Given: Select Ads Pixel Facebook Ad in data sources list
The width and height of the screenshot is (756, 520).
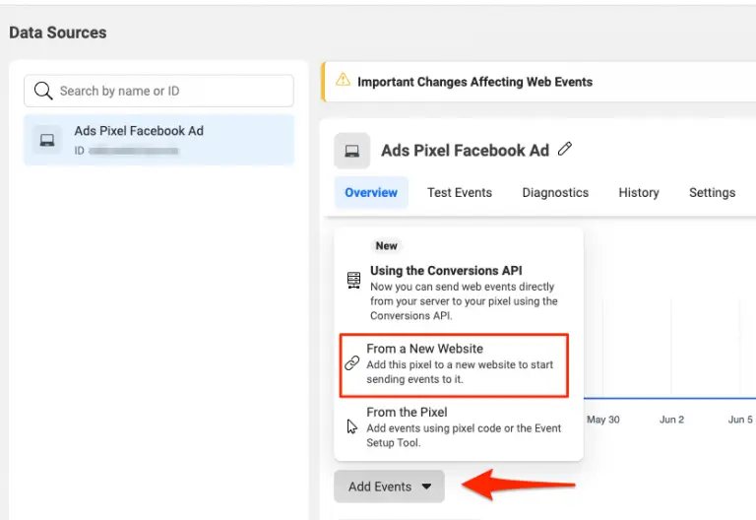Looking at the screenshot, I should click(x=158, y=140).
